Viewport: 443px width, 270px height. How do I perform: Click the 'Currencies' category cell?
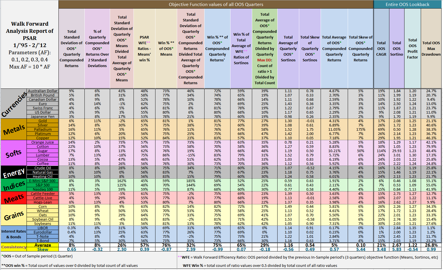[14, 104]
